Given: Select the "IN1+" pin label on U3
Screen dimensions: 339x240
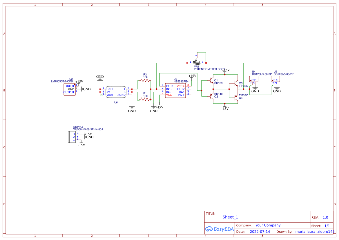Looking at the screenshot, I should [x=169, y=92].
